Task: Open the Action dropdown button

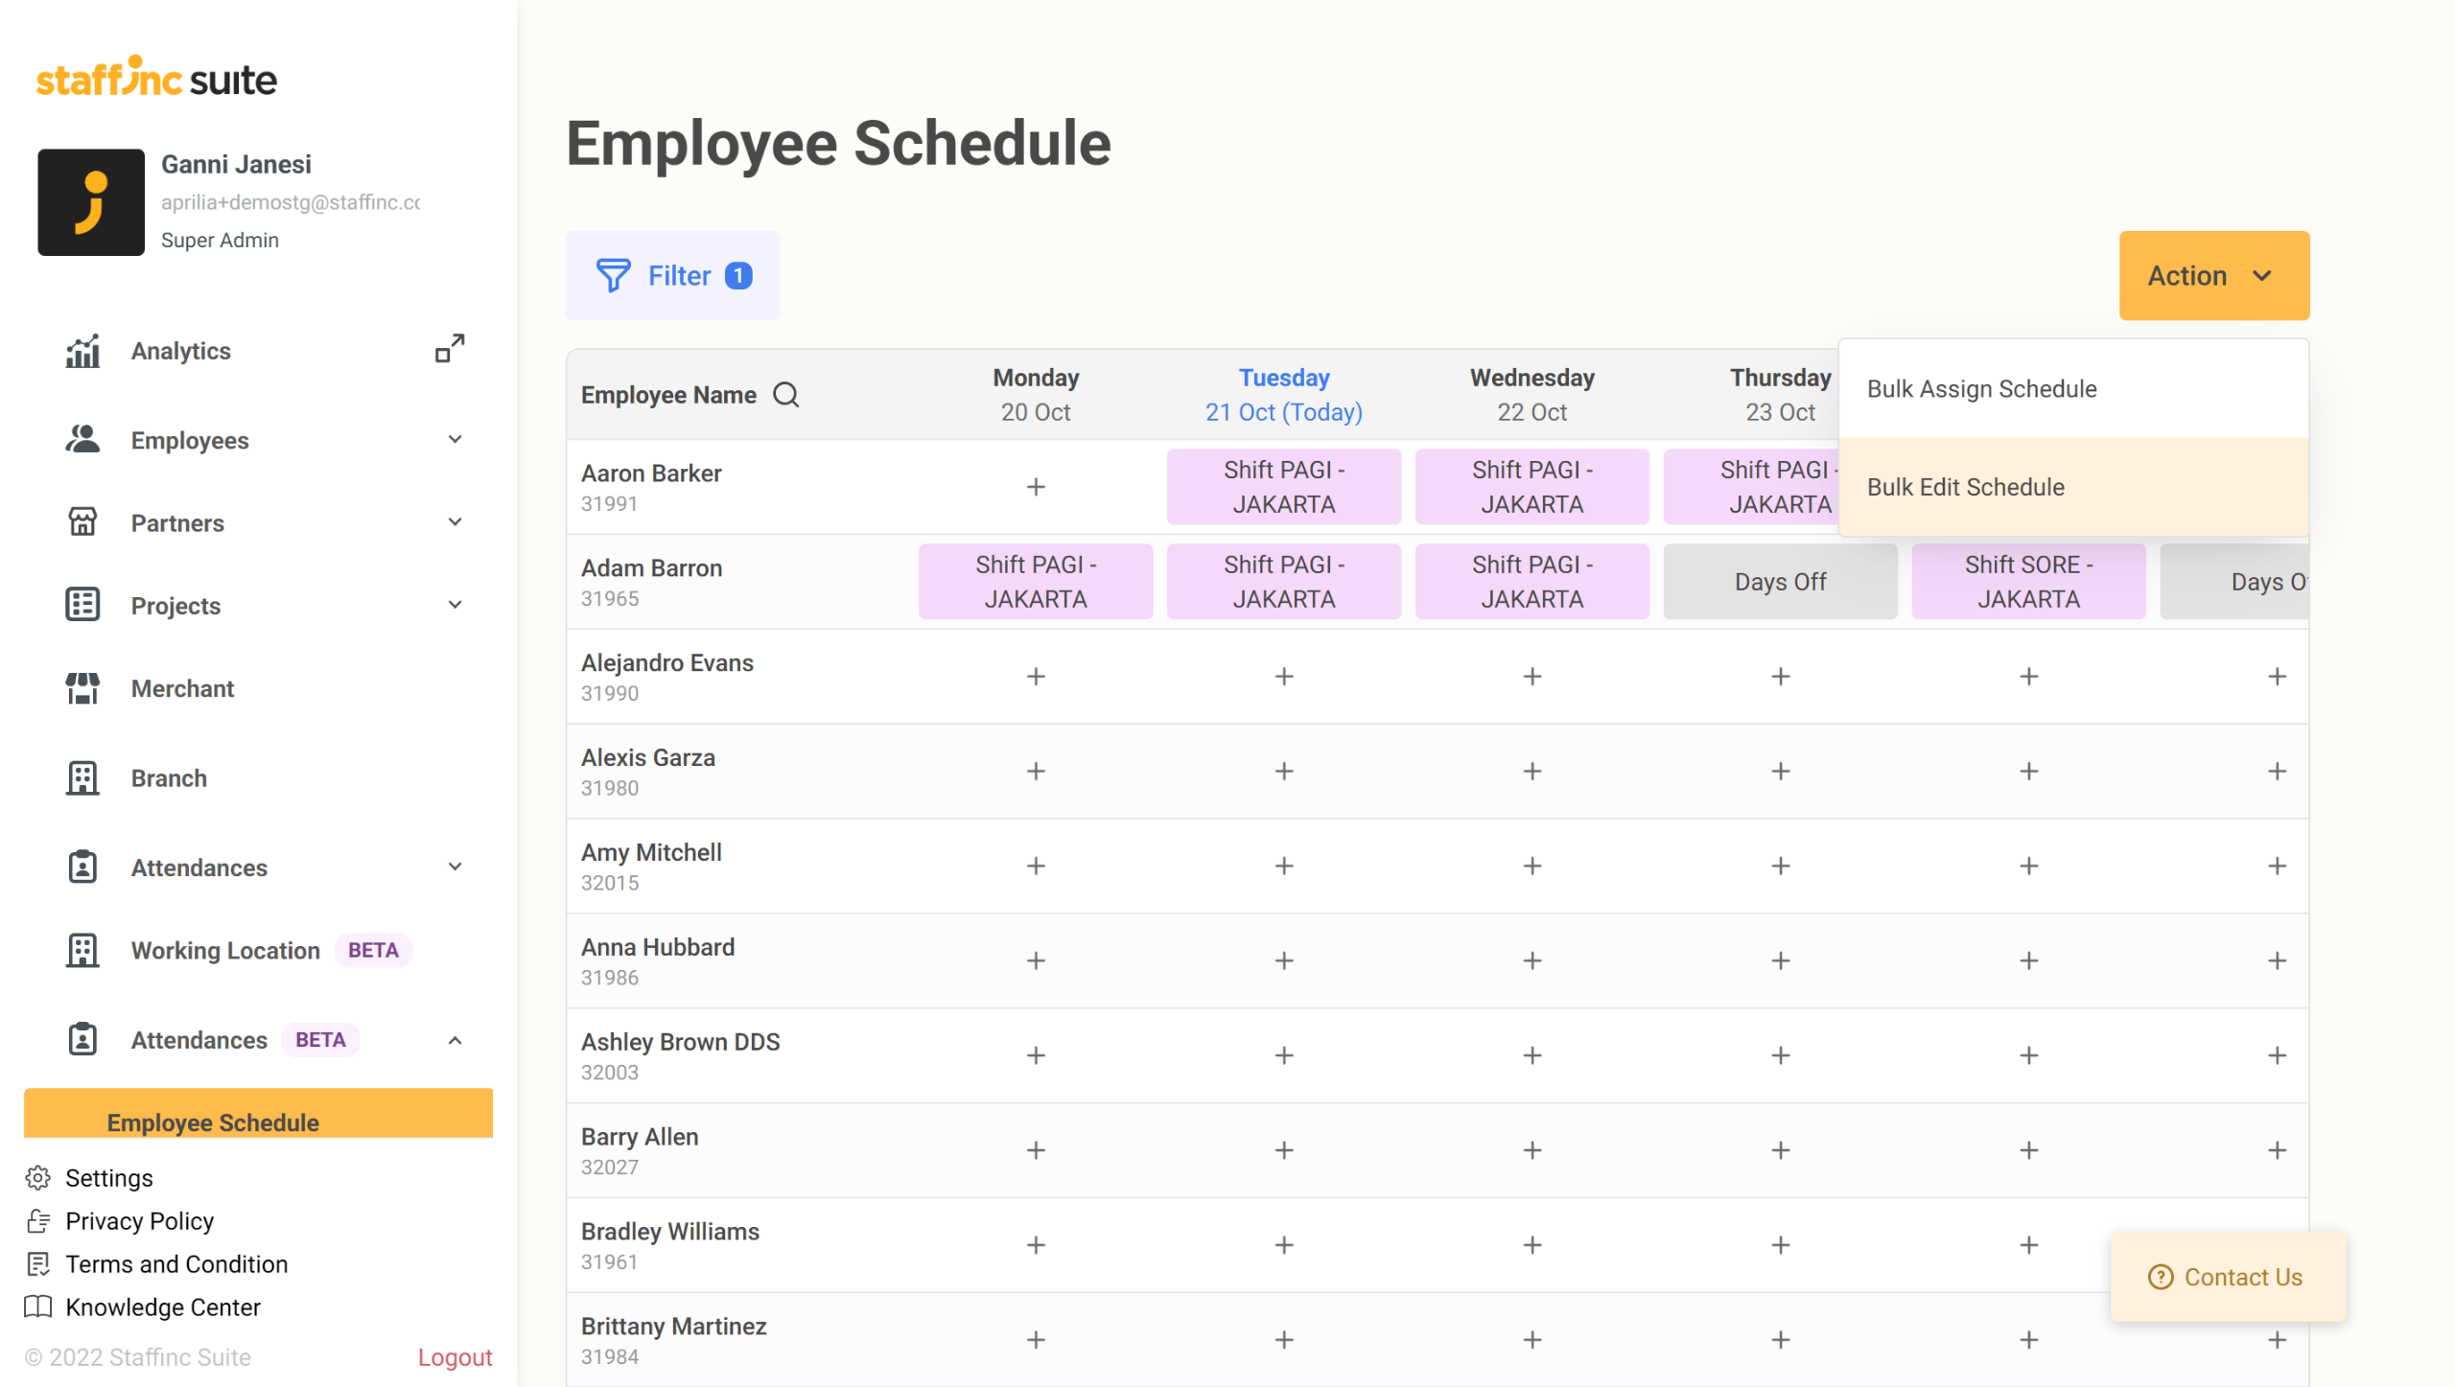Action: (x=2212, y=276)
